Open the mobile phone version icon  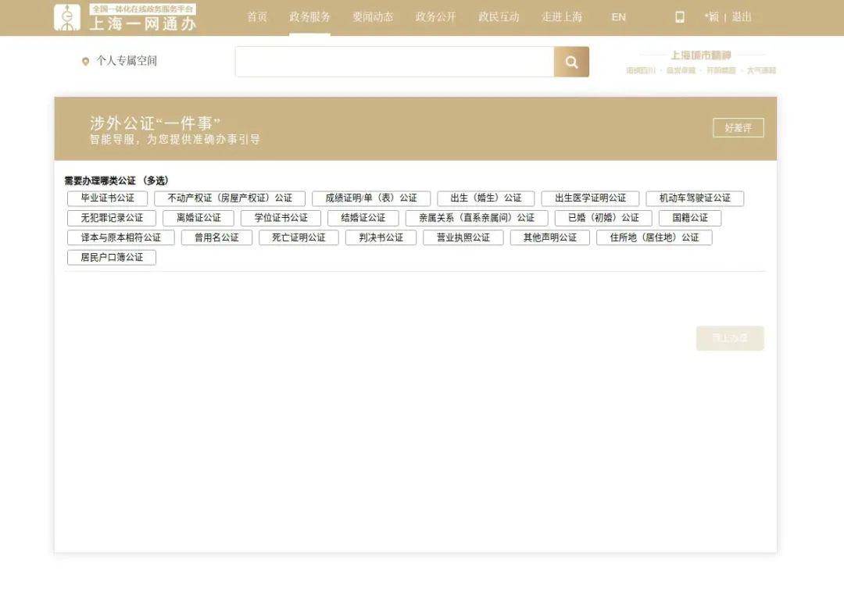pyautogui.click(x=679, y=17)
